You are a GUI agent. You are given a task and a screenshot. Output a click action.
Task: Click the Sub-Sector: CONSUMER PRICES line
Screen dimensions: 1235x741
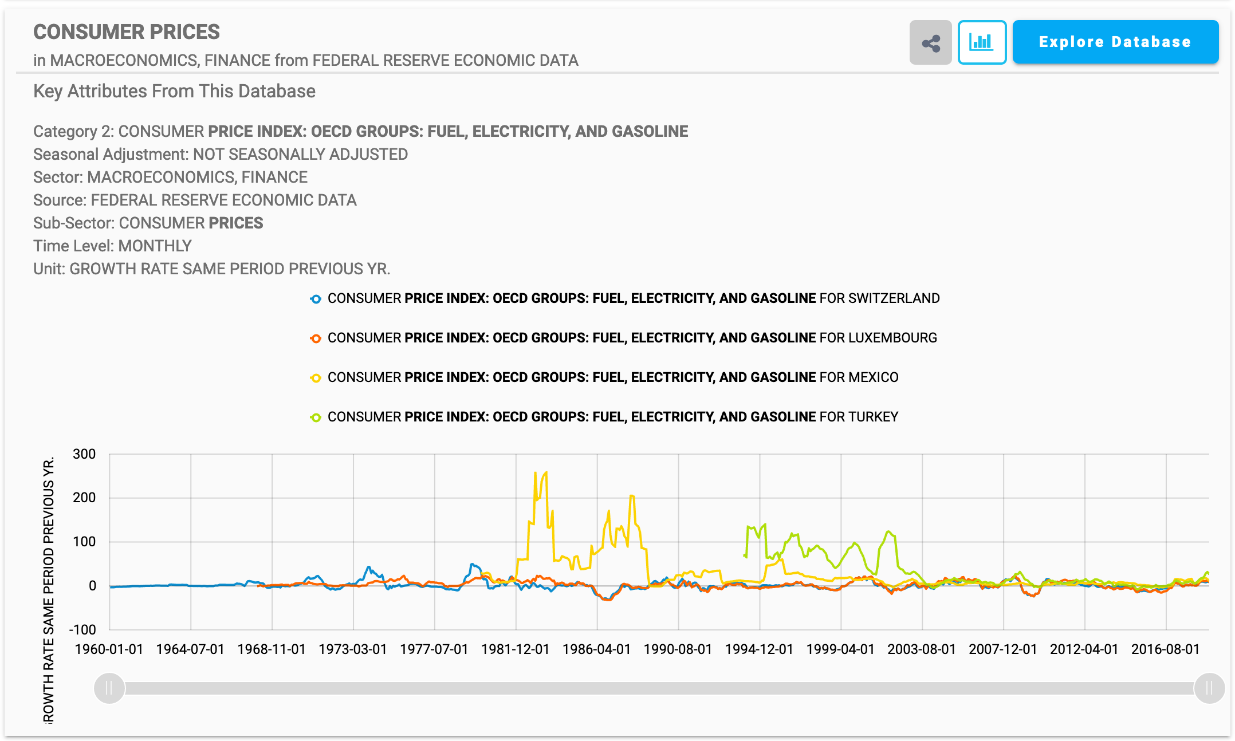click(148, 223)
